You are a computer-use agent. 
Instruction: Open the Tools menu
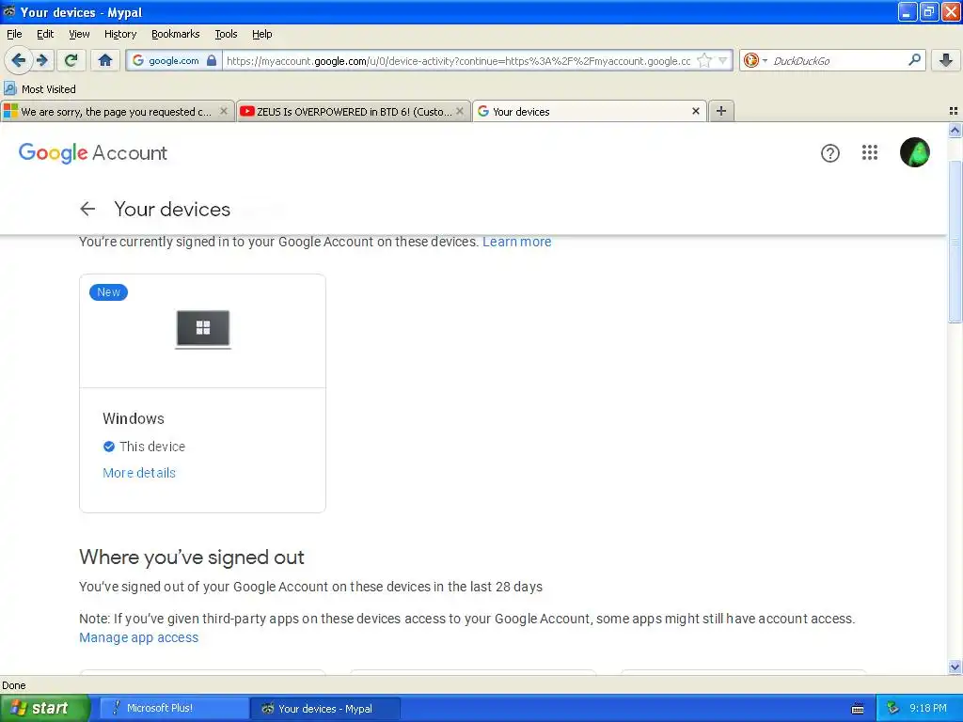226,34
